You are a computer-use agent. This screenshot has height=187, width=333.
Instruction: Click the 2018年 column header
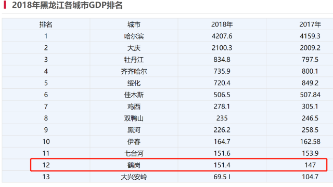[222, 24]
